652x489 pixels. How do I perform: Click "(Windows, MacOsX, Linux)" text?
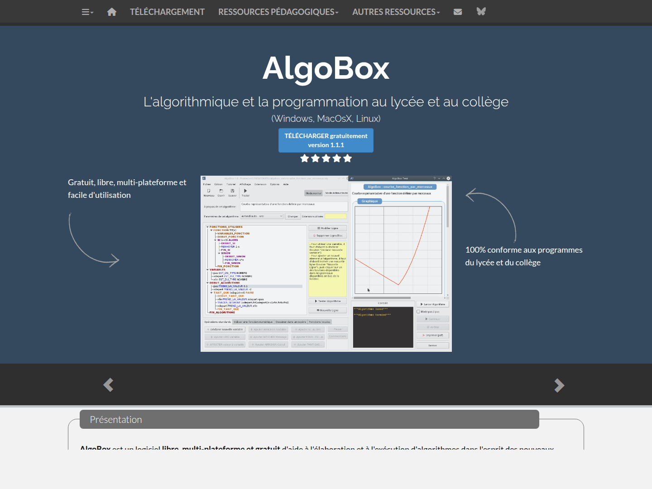pos(326,119)
